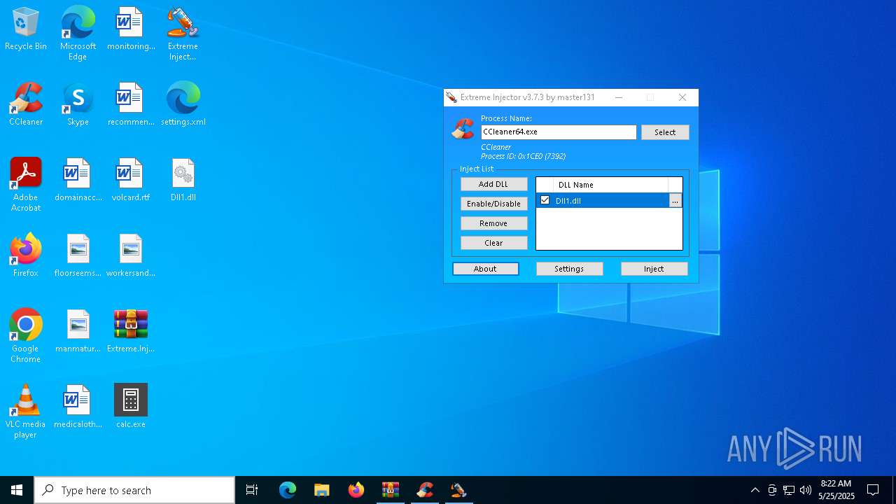
Task: Select the calc.exe desktop icon
Action: coord(131,407)
